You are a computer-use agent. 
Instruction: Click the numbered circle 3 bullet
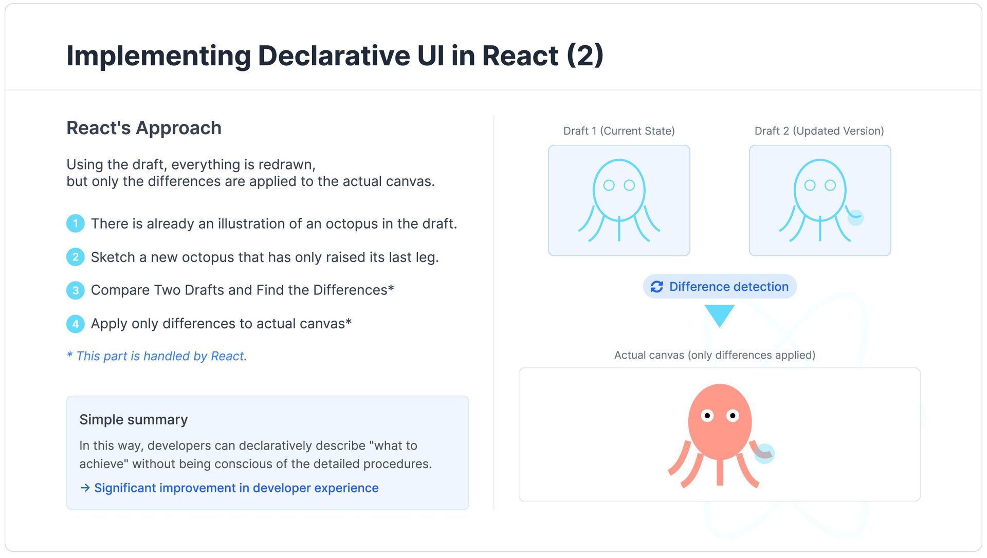click(76, 290)
